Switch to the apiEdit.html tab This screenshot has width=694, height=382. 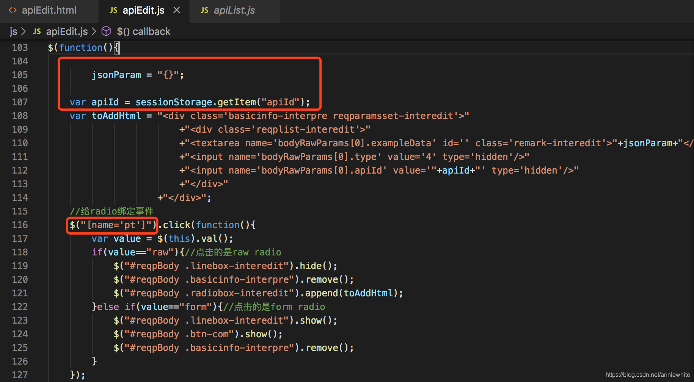49,10
